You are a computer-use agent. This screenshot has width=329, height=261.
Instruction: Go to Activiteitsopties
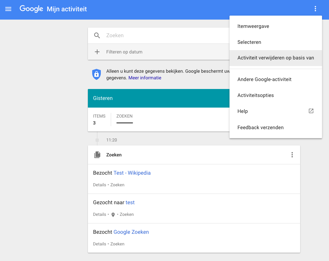click(x=255, y=95)
